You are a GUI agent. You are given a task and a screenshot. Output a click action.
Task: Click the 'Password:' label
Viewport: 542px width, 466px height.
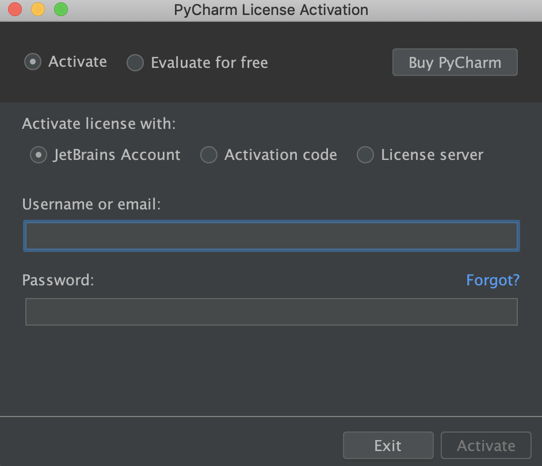point(58,280)
